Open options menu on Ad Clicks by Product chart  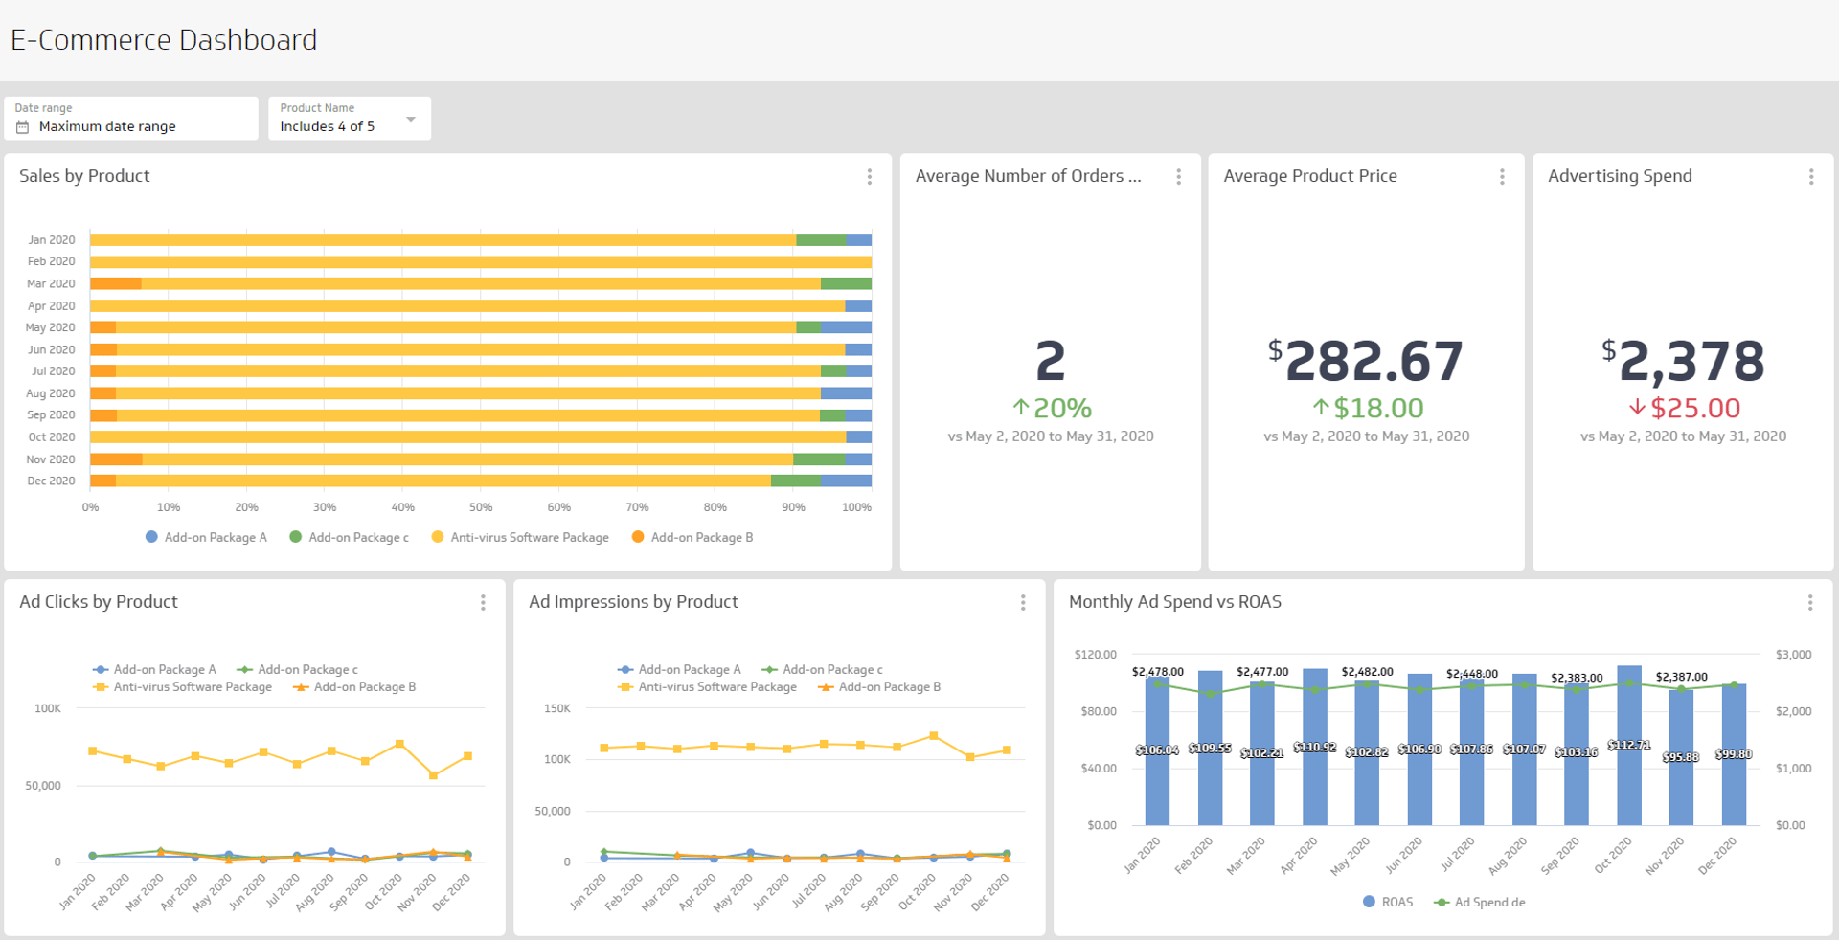point(484,603)
